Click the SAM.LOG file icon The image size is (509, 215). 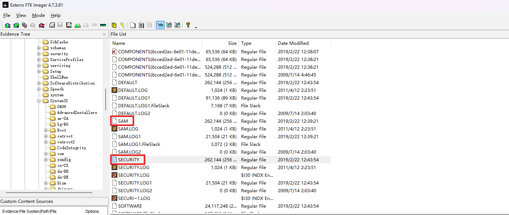click(x=114, y=129)
